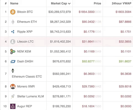Viewport: 133px width, 110px height.
Task: Click the Litecoin grey coin icon
Action: pyautogui.click(x=13, y=41)
